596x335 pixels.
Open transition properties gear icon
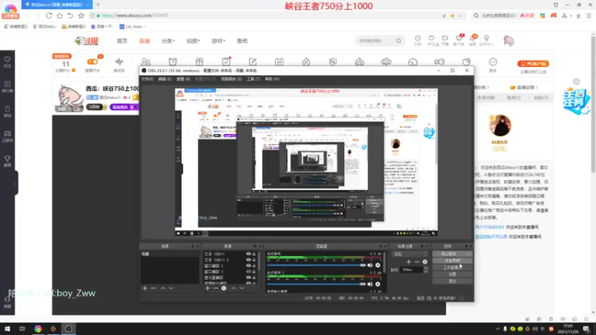tap(425, 262)
